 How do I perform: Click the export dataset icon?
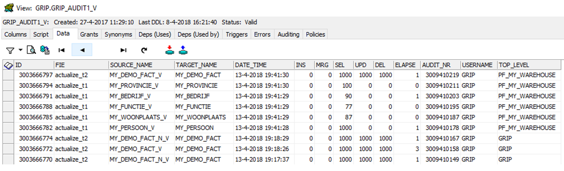(x=44, y=50)
